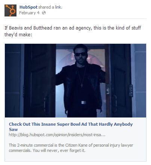The image size is (151, 165).
Task: Click the left wooden door in the thumbnail
Action: (40, 80)
